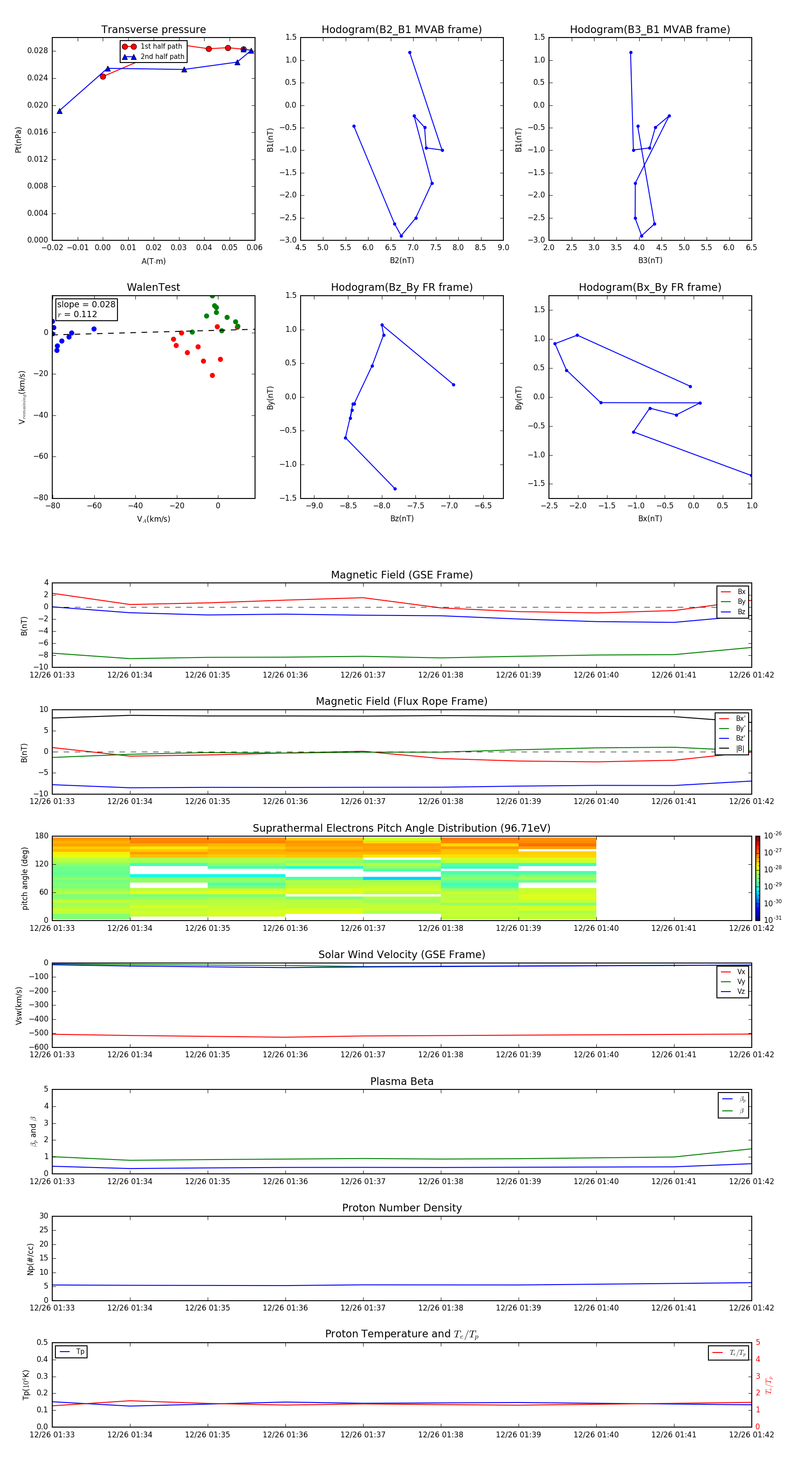
Task: Click the 'B2(nT)' x-axis label
Action: 402,260
